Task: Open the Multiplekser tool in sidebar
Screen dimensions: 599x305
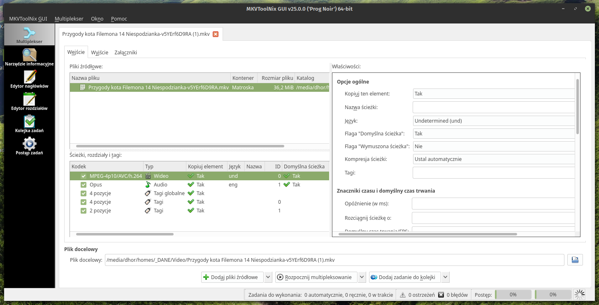Action: [29, 35]
